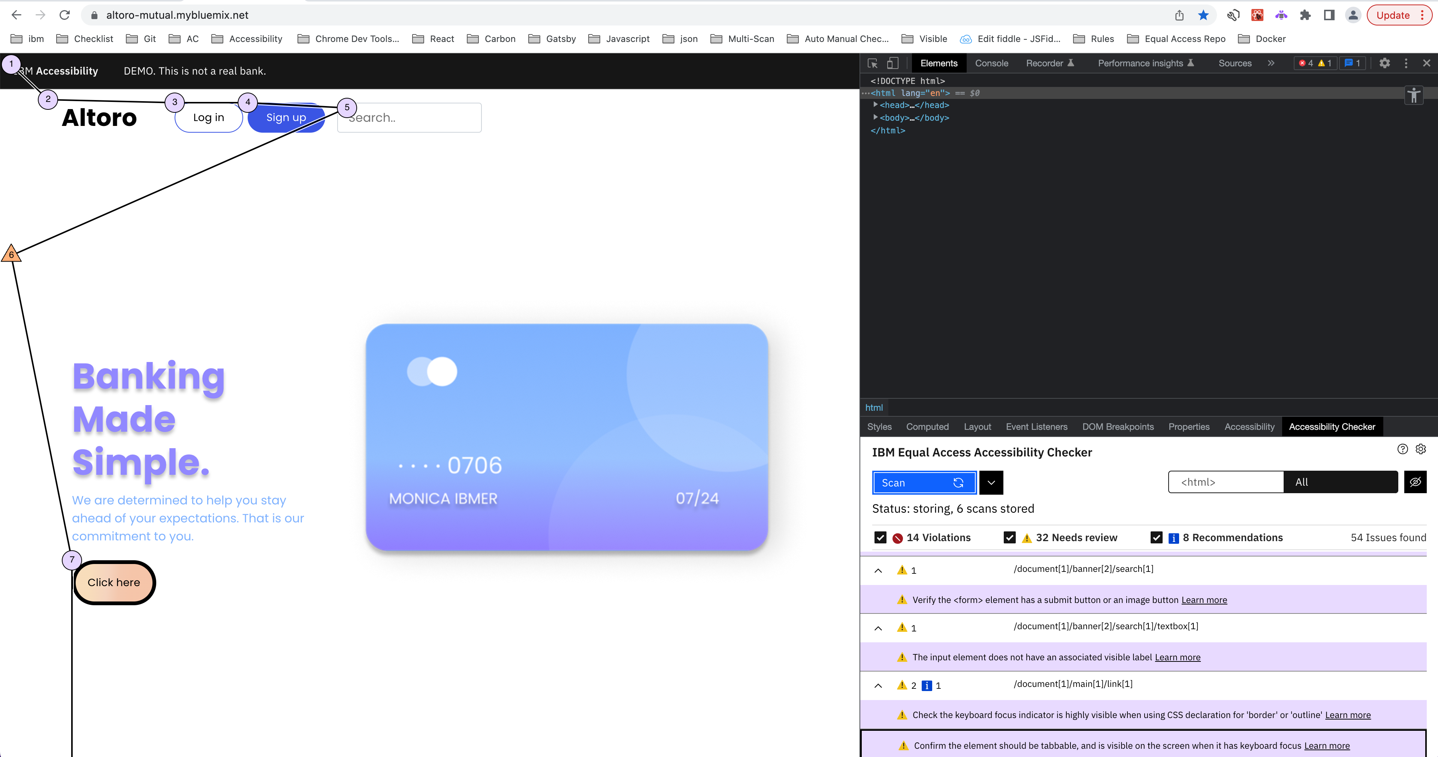Screen dimensions: 1438x757
Task: Open Learn more link for tabbable element issue
Action: pyautogui.click(x=1327, y=745)
